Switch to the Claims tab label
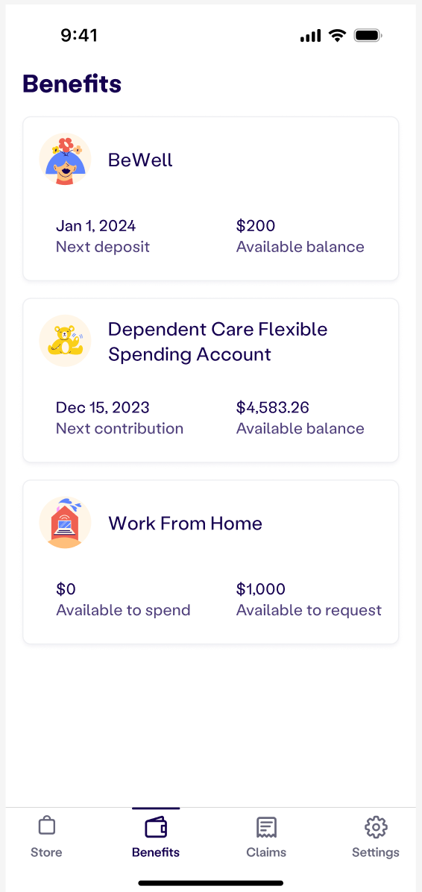 pos(266,852)
